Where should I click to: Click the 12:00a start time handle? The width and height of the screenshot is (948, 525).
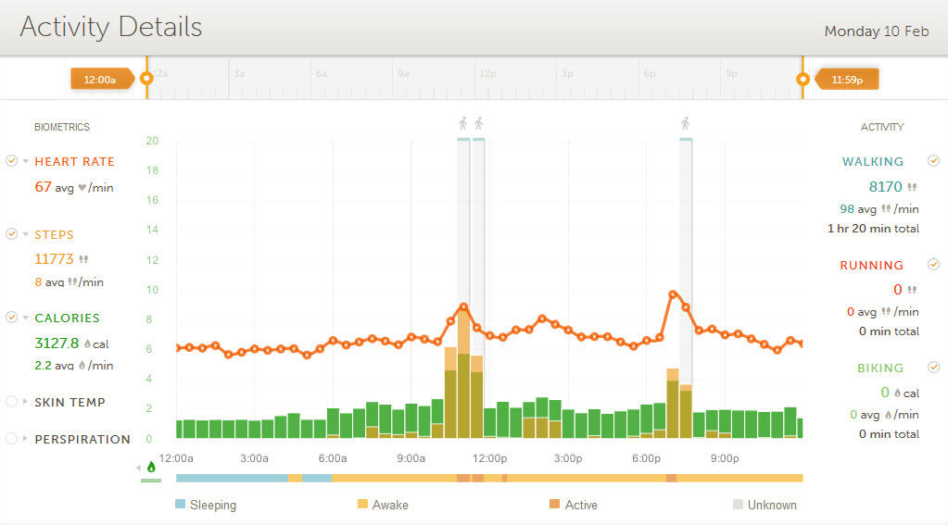coord(100,80)
